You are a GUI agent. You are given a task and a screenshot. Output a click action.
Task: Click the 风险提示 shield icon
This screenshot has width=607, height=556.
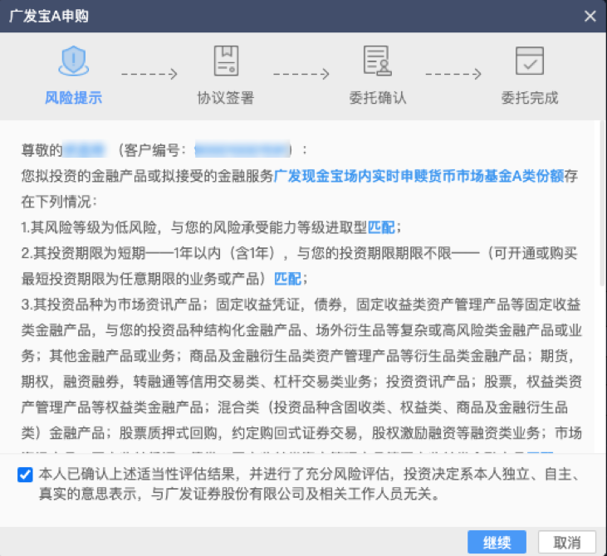(73, 61)
